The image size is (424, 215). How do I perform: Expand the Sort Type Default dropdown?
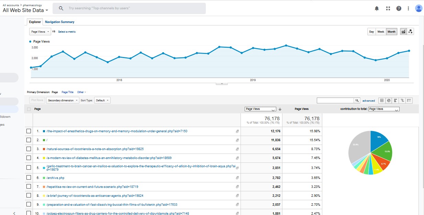pos(102,100)
